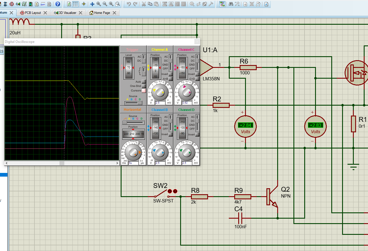Click oscilloscope horizontal scrollbar right arrow

[117, 163]
